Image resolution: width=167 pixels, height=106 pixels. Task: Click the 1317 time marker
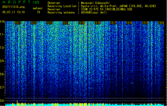point(113,23)
